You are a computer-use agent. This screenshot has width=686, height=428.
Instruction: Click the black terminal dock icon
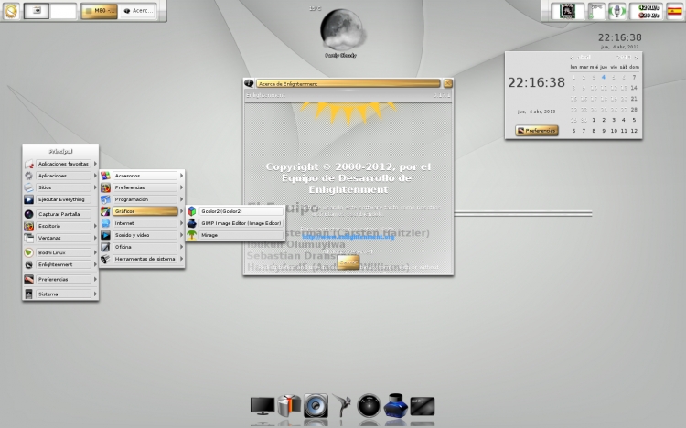(x=423, y=406)
